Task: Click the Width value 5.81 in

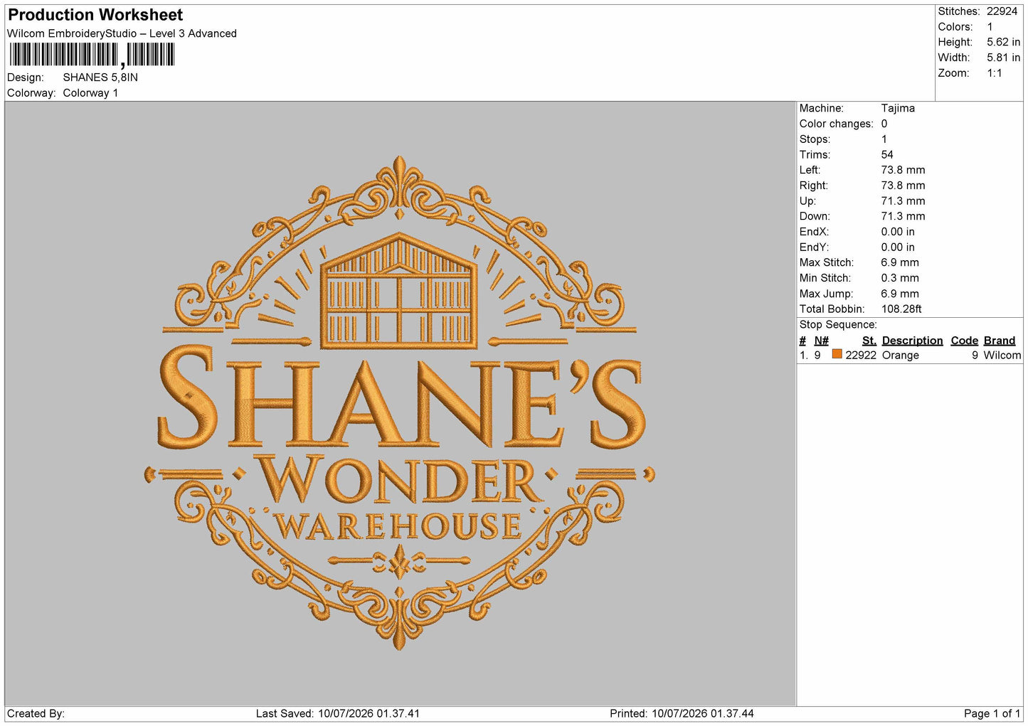Action: coord(1003,58)
